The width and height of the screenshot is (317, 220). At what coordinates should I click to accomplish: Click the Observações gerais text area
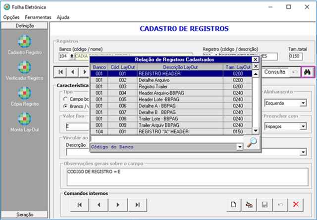[187, 177]
